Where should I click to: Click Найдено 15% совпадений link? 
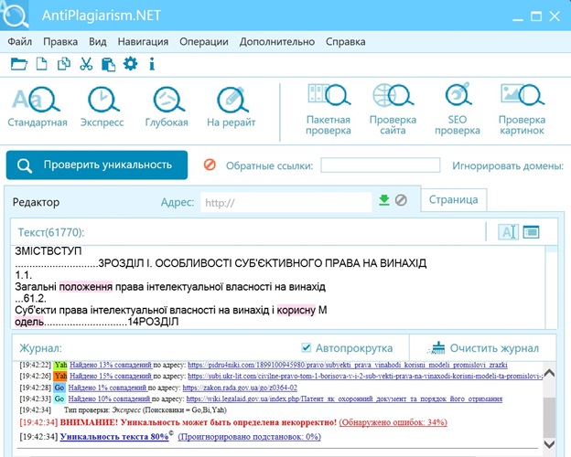[x=111, y=377]
